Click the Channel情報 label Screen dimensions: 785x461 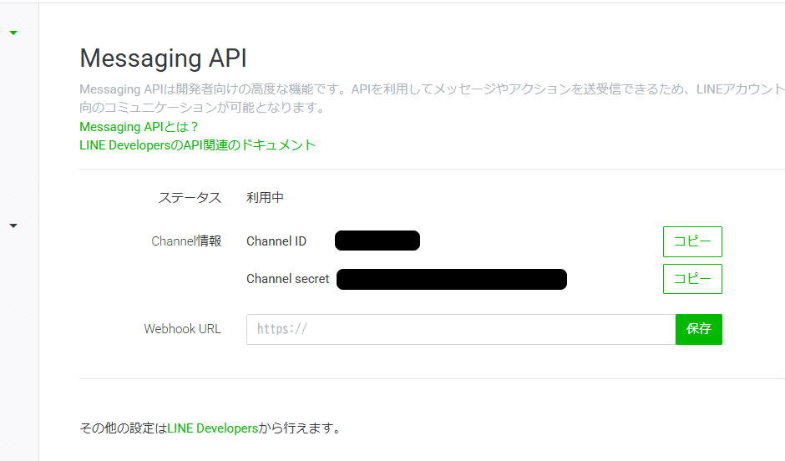point(186,241)
